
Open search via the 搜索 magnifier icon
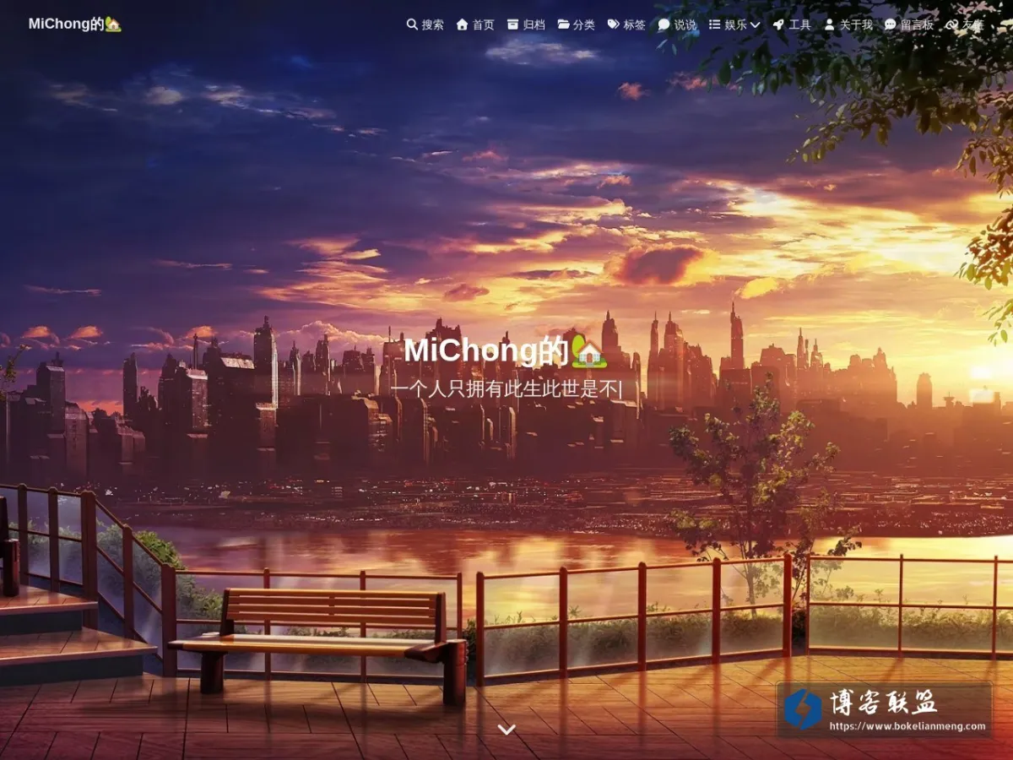tap(412, 24)
